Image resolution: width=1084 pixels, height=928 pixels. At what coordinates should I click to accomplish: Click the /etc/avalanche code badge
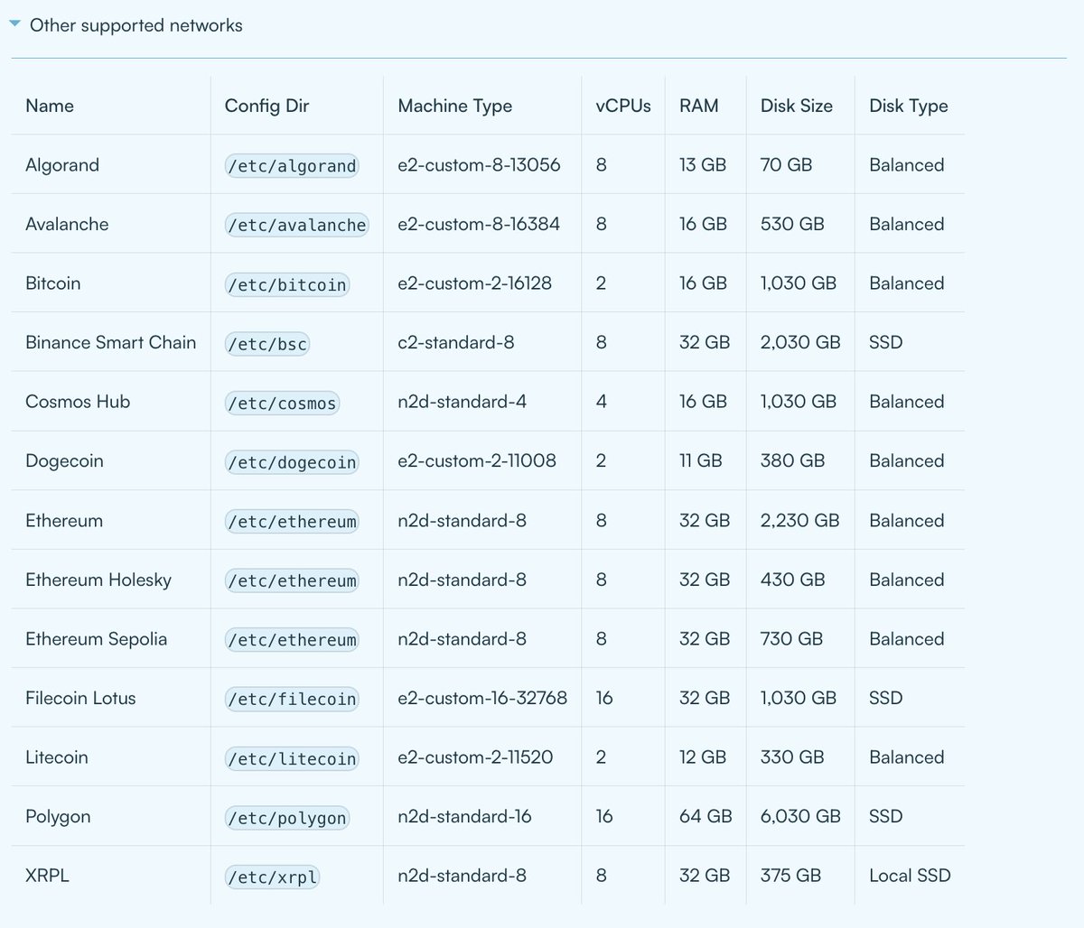(x=296, y=225)
